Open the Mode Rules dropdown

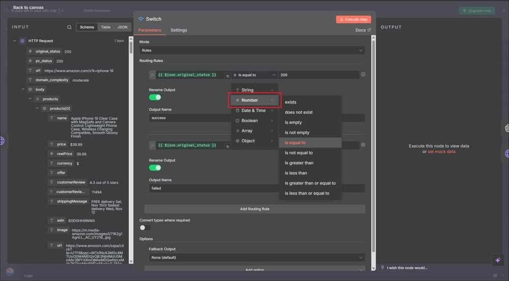(252, 50)
